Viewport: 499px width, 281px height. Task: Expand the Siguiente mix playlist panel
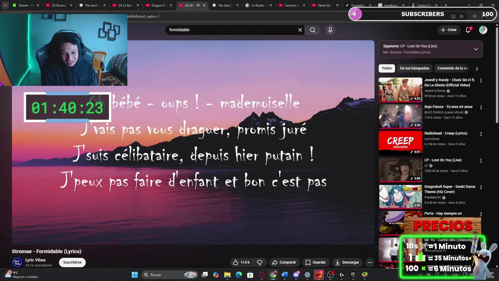point(476,49)
